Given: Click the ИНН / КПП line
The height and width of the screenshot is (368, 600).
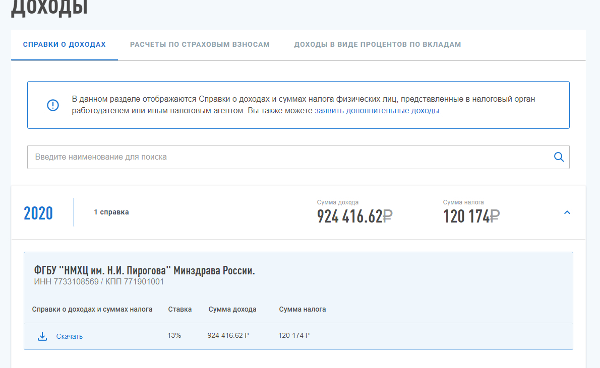Looking at the screenshot, I should 99,282.
